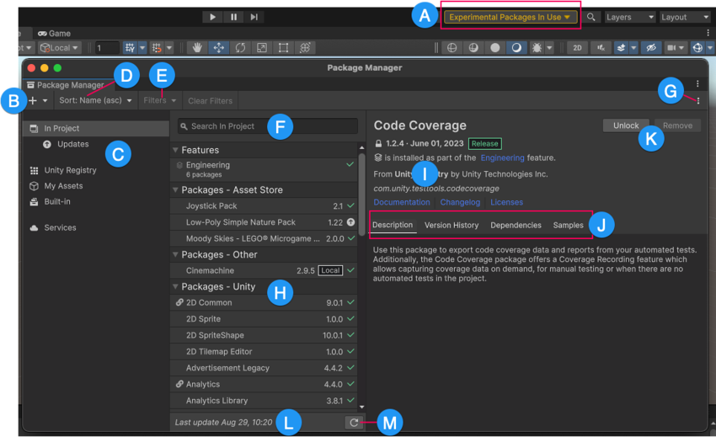This screenshot has height=437, width=716.
Task: Toggle the 2D scene view button
Action: [577, 48]
